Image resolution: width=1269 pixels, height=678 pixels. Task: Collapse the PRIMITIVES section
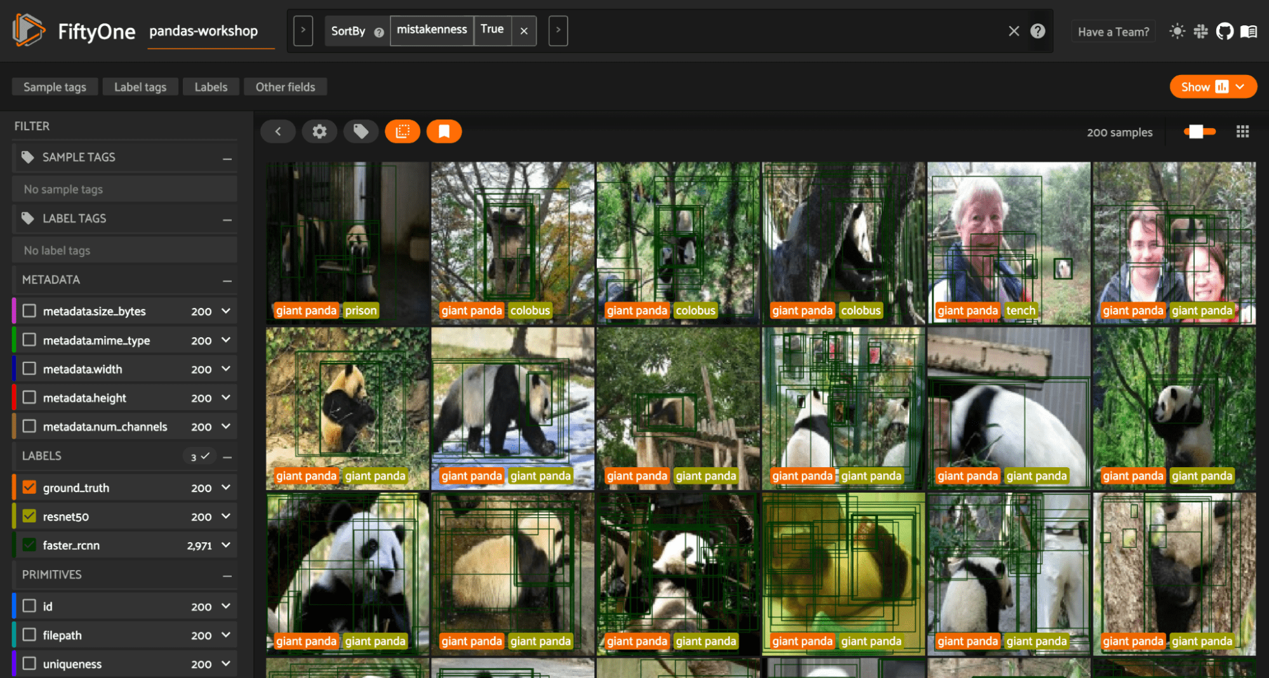tap(227, 576)
